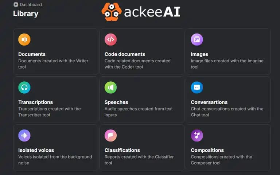Open Isolated voices card description text
Image resolution: width=280 pixels, height=175 pixels.
click(55, 160)
